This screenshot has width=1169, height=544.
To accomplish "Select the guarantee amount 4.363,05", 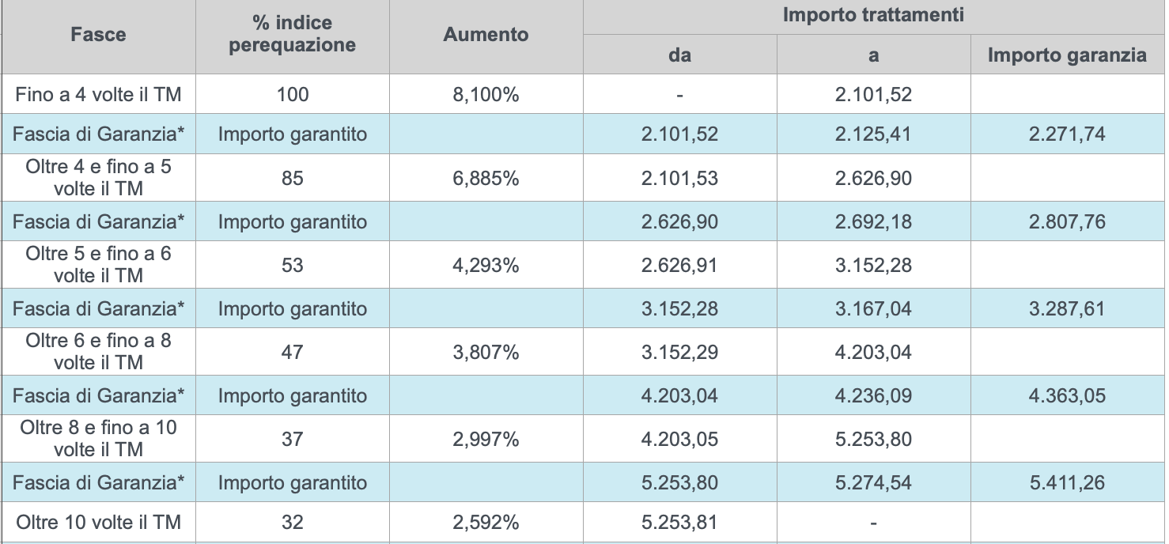I will 1067,395.
